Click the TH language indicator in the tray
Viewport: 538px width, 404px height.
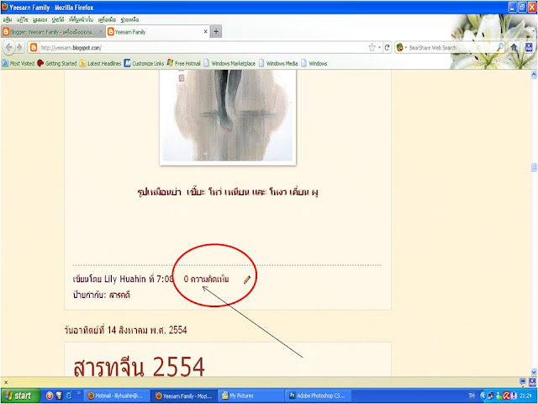tap(472, 396)
